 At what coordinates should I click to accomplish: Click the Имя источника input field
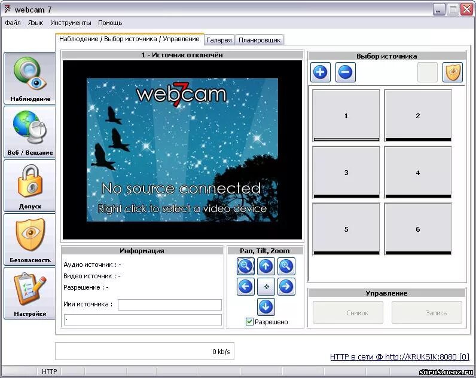170,305
